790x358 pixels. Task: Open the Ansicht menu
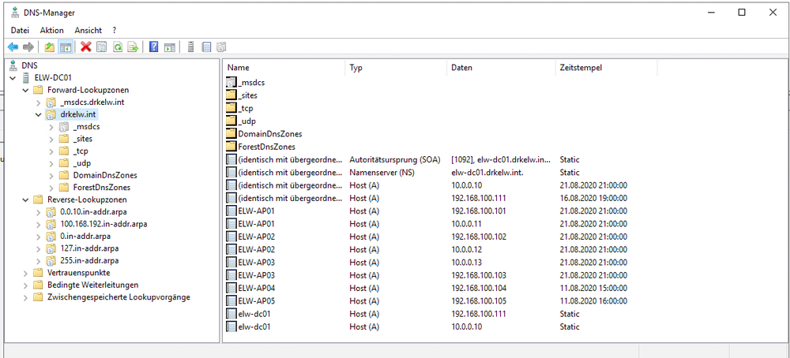[88, 30]
